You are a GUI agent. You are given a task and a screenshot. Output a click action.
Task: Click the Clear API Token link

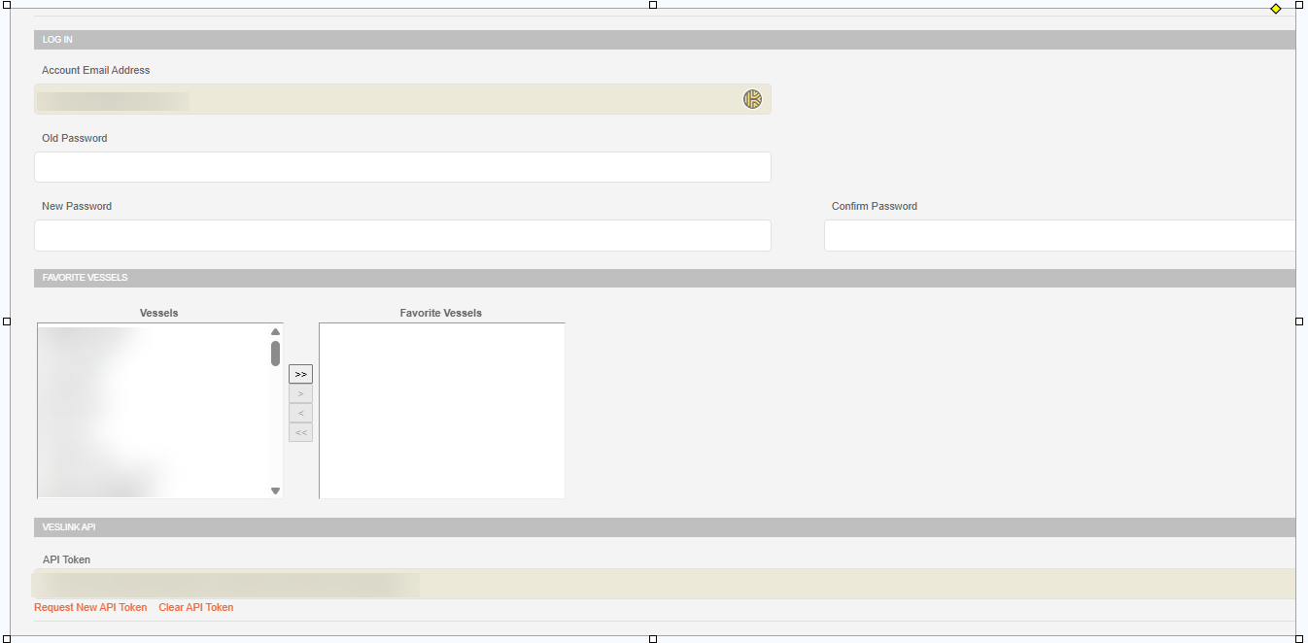[195, 608]
